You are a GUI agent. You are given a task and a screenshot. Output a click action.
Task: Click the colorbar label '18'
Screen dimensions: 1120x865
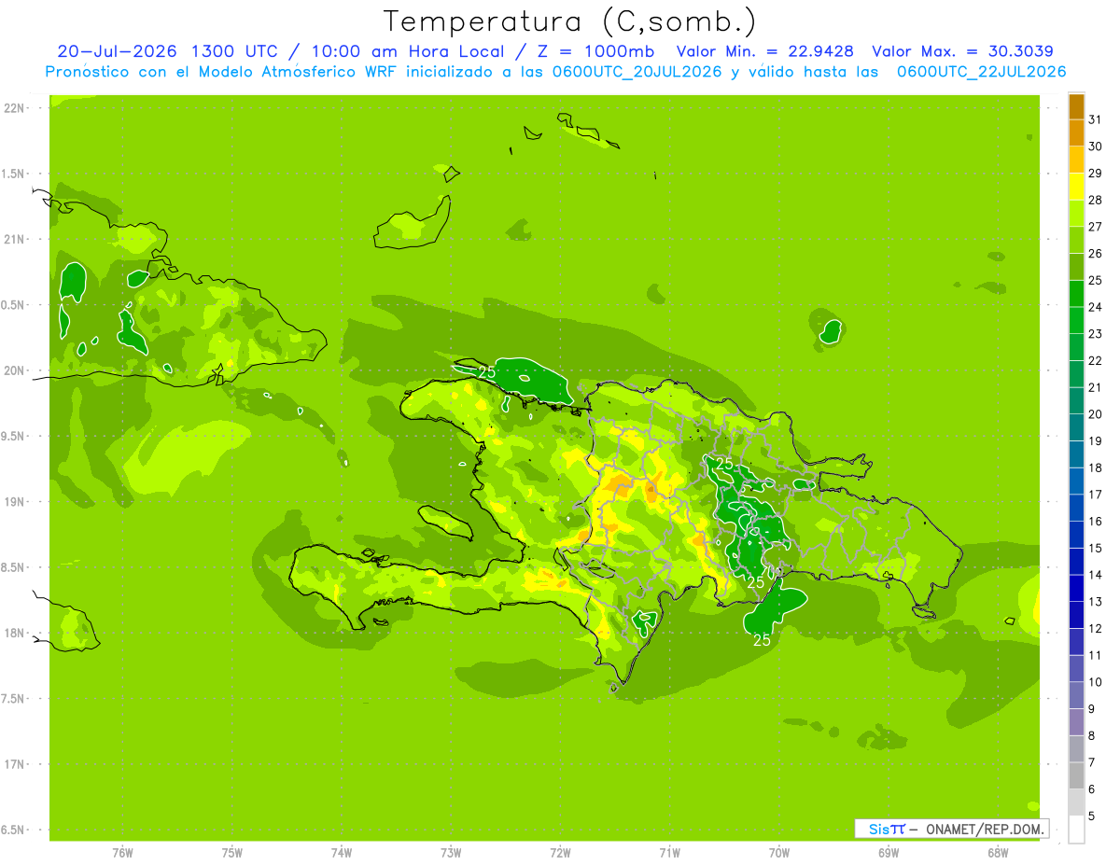(x=1095, y=467)
